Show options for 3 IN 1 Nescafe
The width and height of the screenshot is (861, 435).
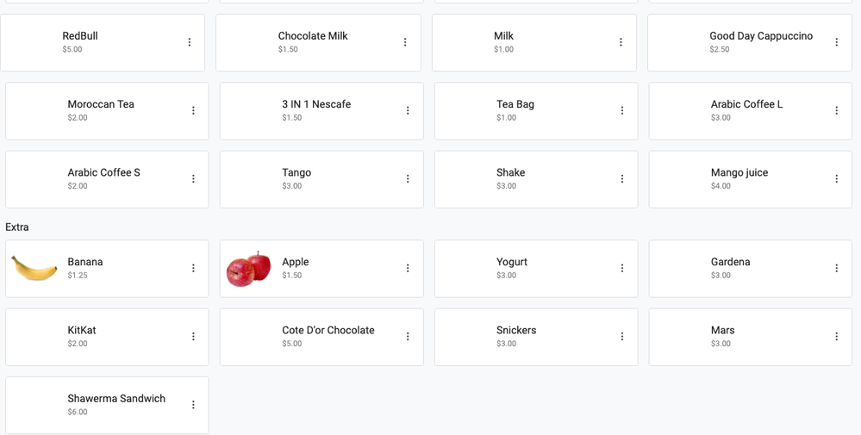pyautogui.click(x=408, y=111)
